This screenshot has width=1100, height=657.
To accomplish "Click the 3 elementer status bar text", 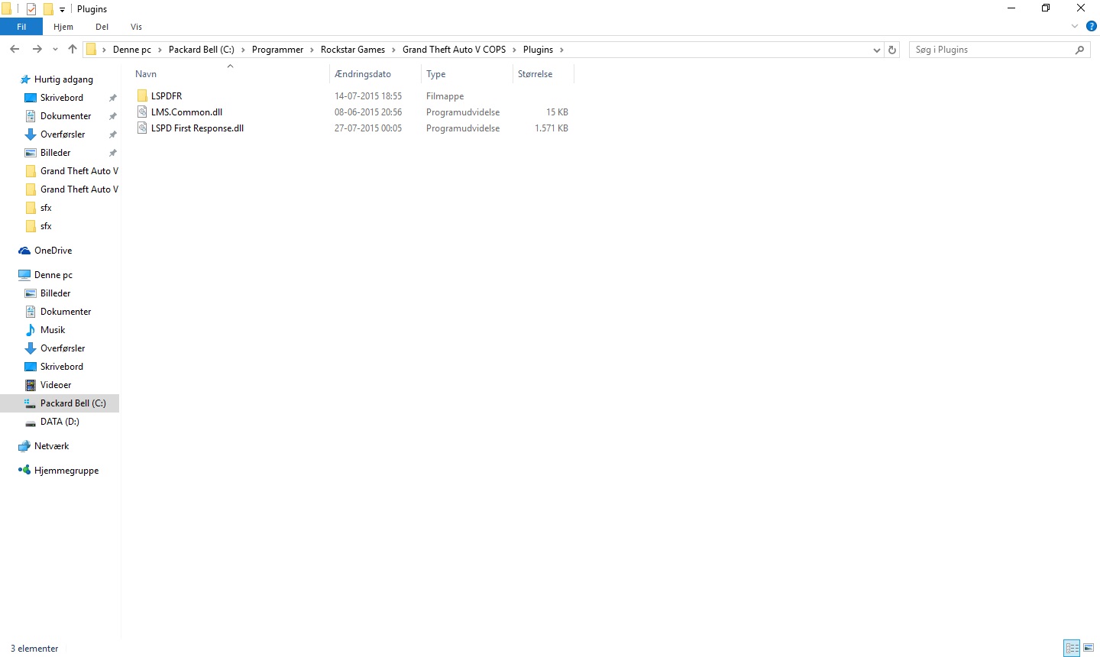I will [34, 649].
